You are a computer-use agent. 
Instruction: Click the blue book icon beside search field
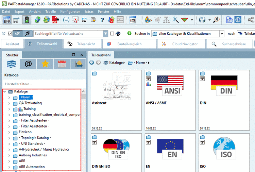(x=118, y=34)
